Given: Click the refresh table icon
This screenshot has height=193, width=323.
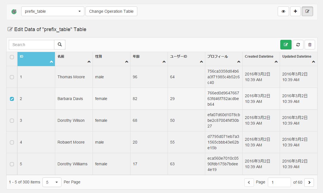Looking at the screenshot, I should 298,45.
